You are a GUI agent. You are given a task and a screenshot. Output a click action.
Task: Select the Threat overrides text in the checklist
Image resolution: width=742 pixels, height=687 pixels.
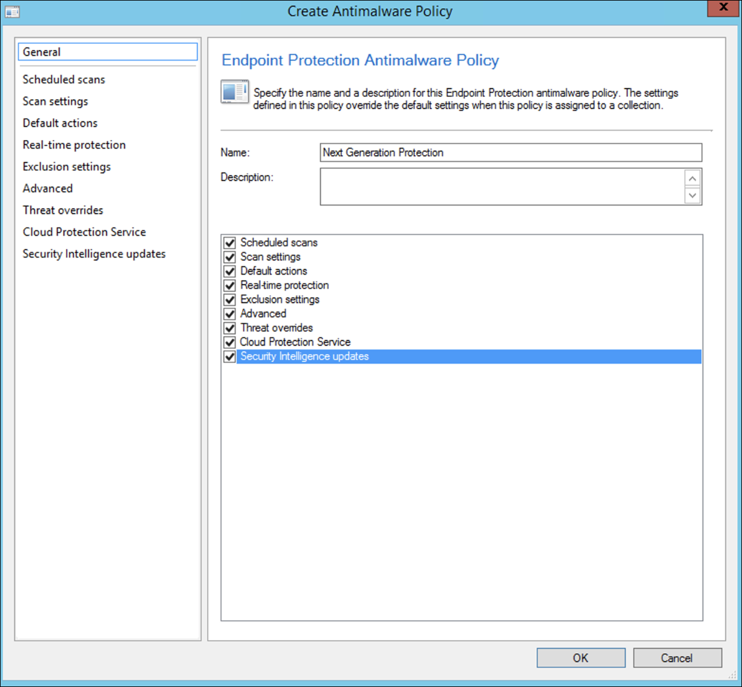277,328
